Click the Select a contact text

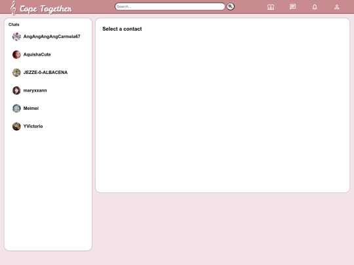tap(122, 29)
